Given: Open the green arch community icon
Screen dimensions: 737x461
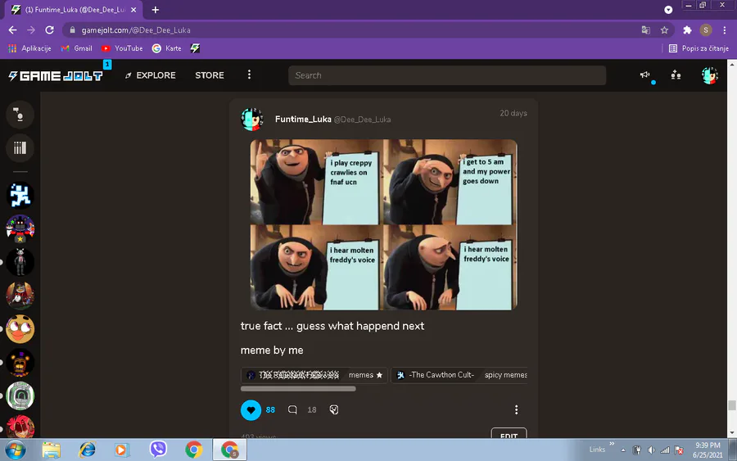Looking at the screenshot, I should pos(20,396).
